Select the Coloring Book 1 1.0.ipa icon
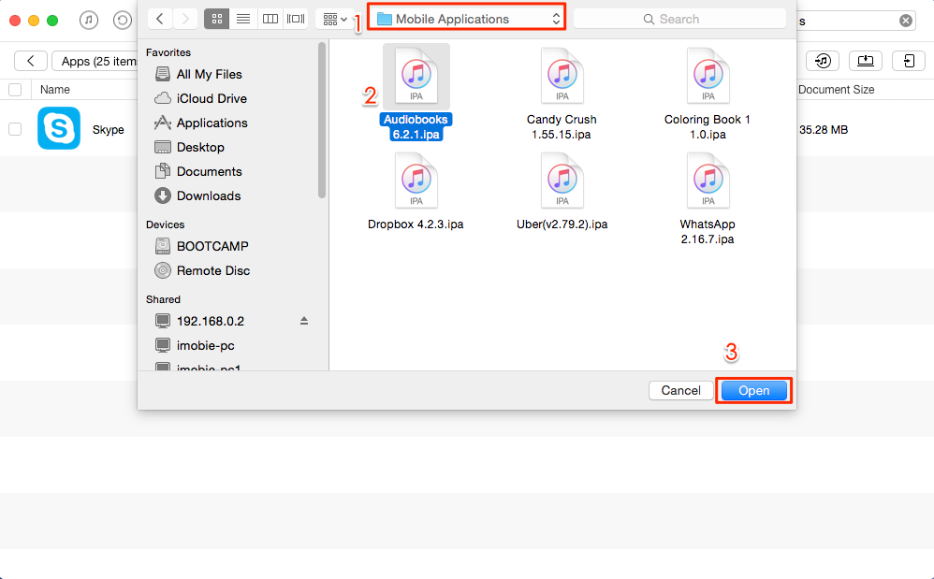 coord(708,77)
